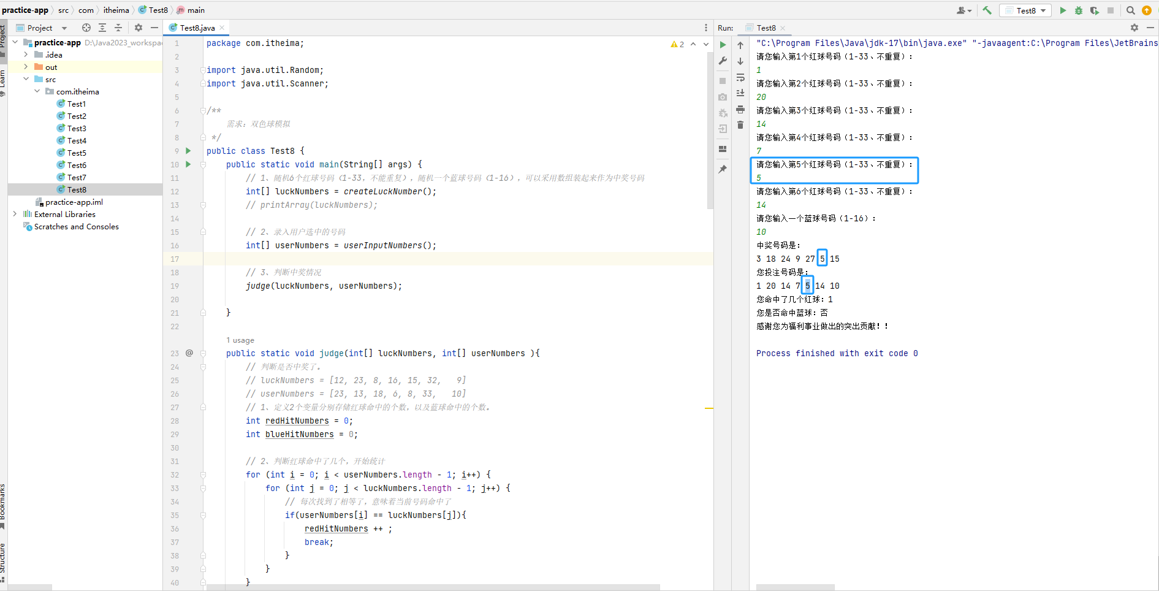1159x591 pixels.
Task: Click the Build Project hammer icon
Action: coord(987,10)
